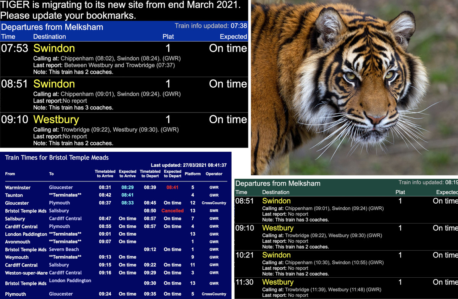
Task: Select the 11:30 Westbury departure
Action: 278,282
